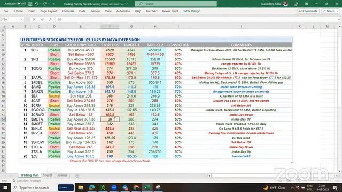This screenshot has height=192, width=342.
Task: Open the weather 69°F Clear widget
Action: [274, 187]
